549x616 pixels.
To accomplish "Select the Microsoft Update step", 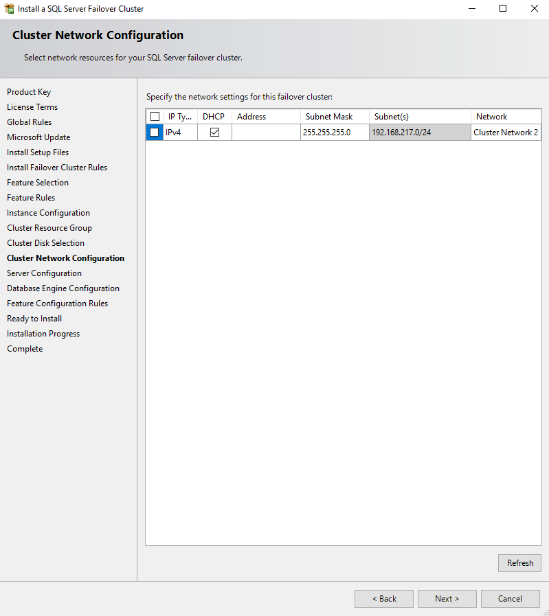I will click(x=38, y=137).
